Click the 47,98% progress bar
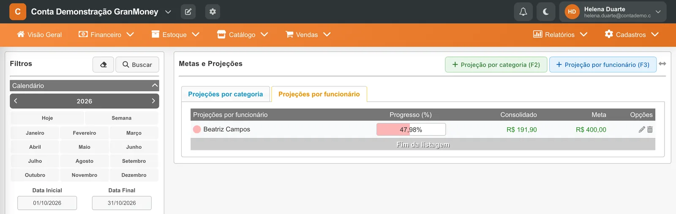 point(411,129)
